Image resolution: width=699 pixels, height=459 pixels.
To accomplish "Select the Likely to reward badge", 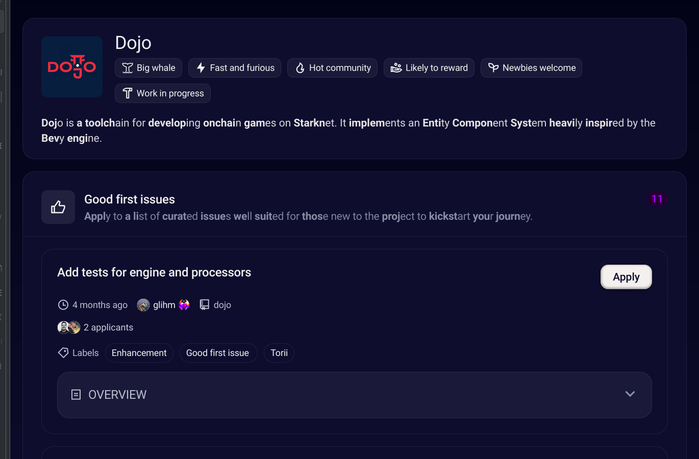I will coord(429,68).
